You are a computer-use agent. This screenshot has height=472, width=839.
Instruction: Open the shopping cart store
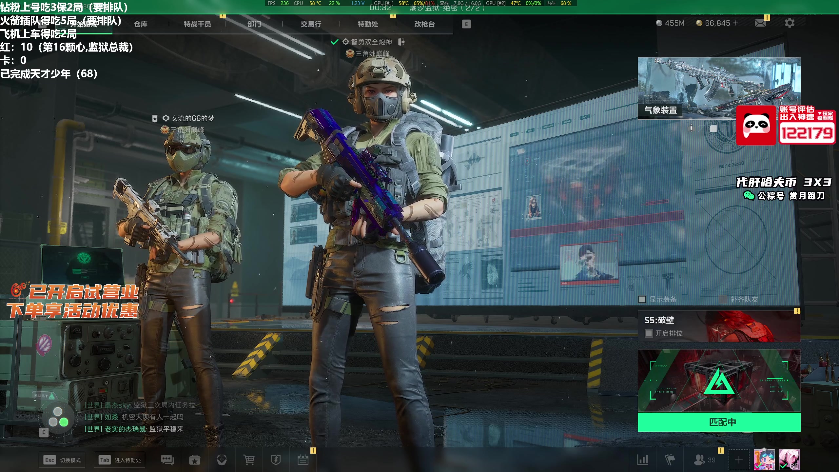tap(249, 460)
